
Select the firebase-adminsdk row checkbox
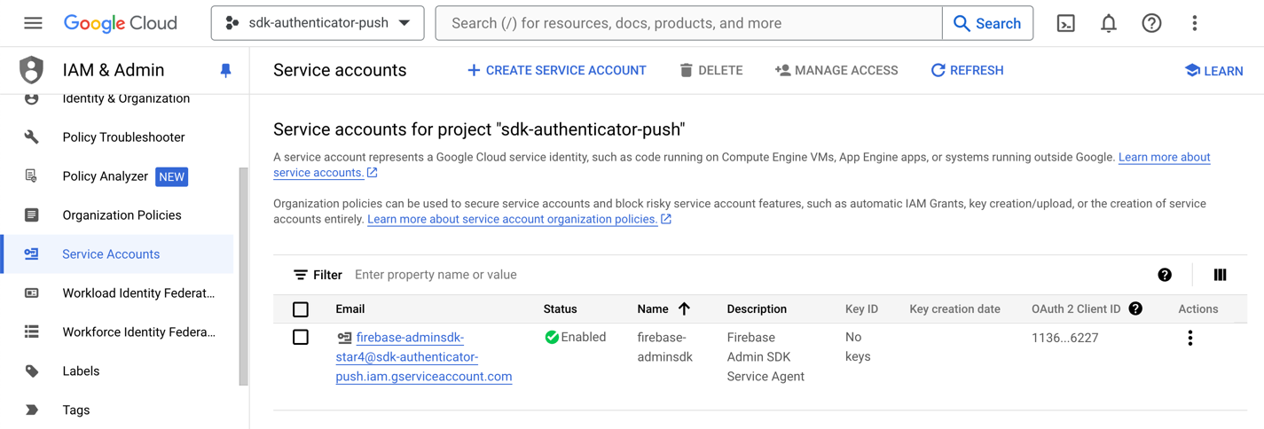pos(301,338)
